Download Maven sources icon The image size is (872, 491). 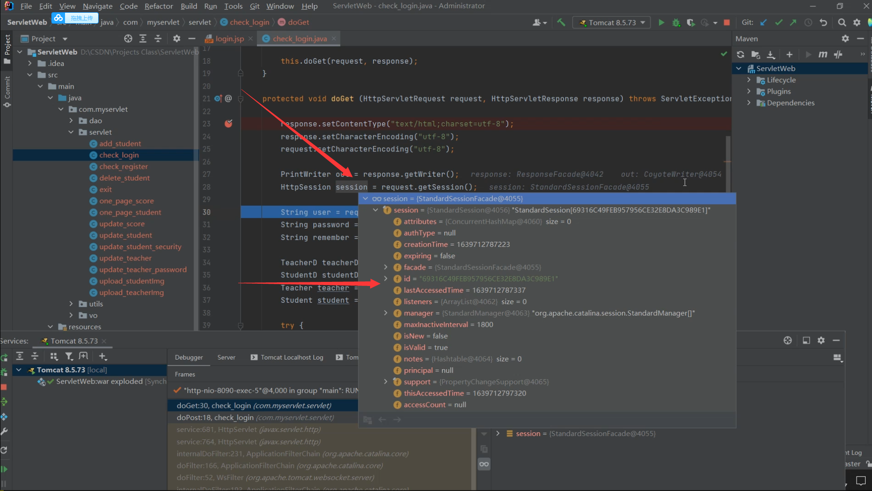(771, 55)
